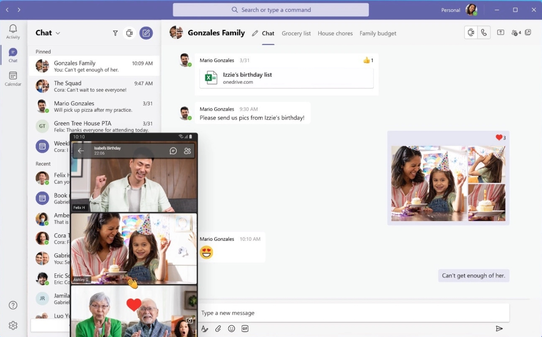This screenshot has width=542, height=337.
Task: Click the heart reaction on the birthday photos
Action: pos(499,137)
